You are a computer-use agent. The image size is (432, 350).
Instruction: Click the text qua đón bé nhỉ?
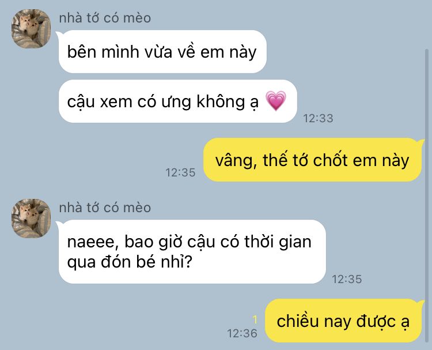[130, 262]
